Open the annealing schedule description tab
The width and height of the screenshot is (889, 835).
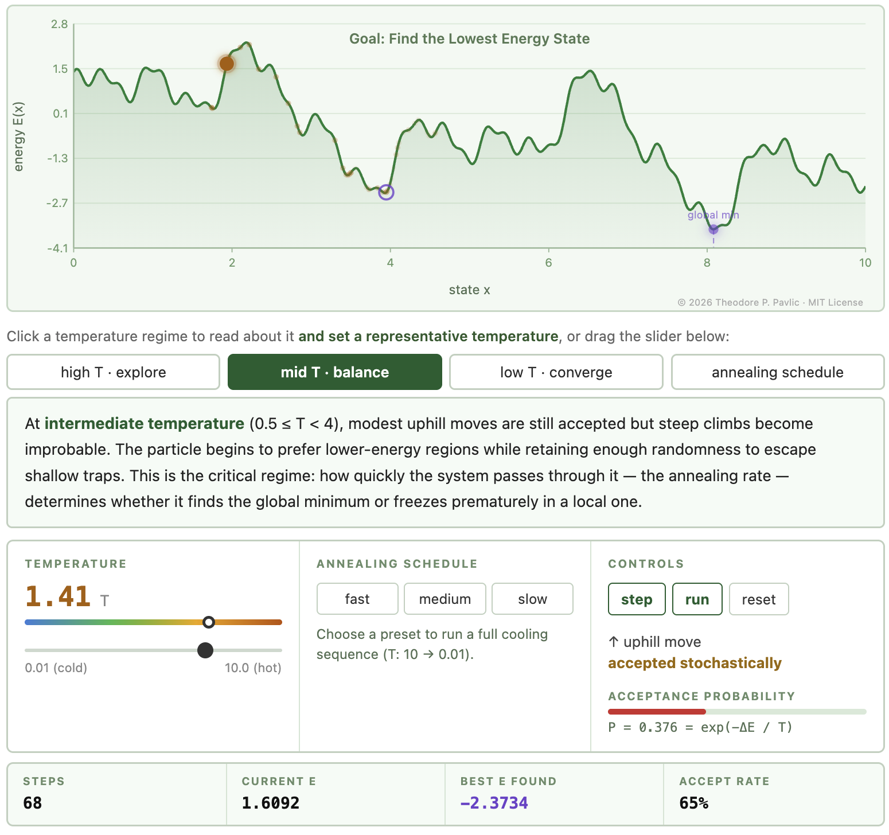click(777, 372)
